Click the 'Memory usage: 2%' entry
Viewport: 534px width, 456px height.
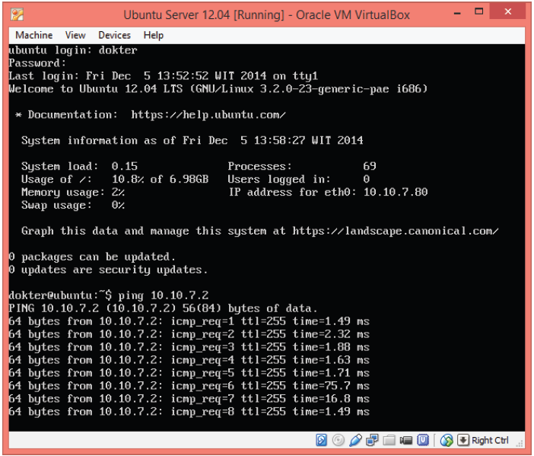point(73,192)
